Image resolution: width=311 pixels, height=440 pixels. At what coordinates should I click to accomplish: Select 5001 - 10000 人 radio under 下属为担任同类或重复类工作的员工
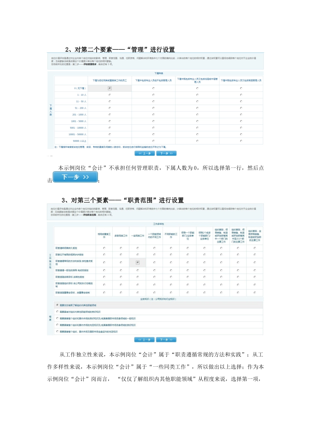point(110,128)
